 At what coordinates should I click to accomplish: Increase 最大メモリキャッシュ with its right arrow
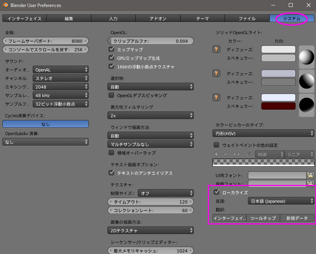click(x=191, y=251)
